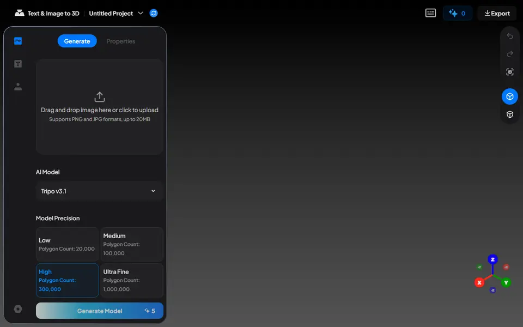523x327 pixels.
Task: Click the Model Precision label
Action: pyautogui.click(x=58, y=218)
